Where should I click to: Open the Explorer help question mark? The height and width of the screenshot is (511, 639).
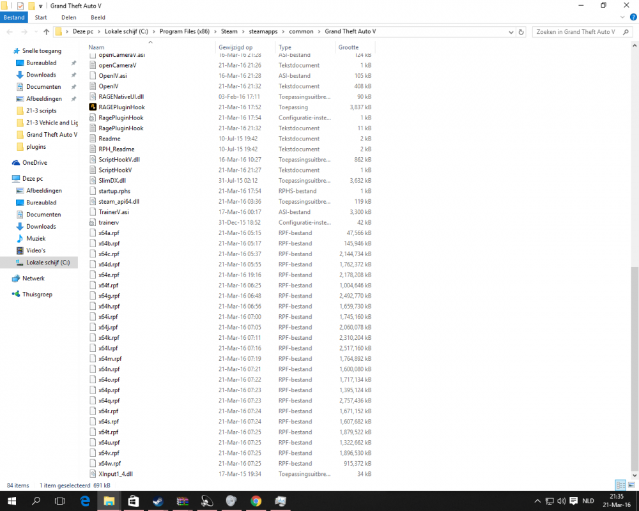(x=633, y=17)
